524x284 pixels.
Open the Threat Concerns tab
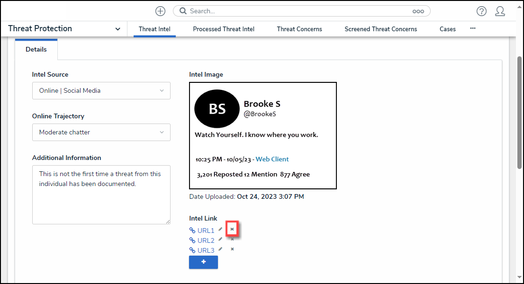tap(299, 29)
